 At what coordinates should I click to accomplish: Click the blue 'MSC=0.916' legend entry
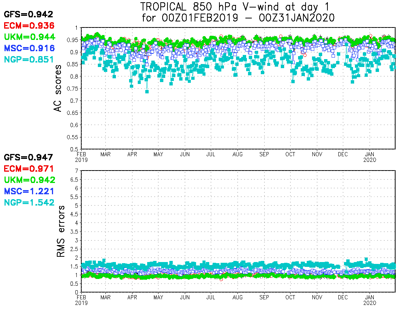coord(29,48)
